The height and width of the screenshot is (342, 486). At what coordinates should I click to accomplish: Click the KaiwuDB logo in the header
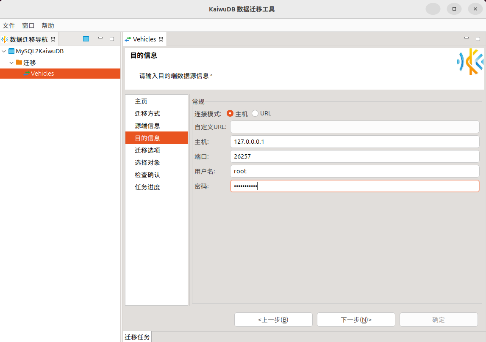coord(470,62)
